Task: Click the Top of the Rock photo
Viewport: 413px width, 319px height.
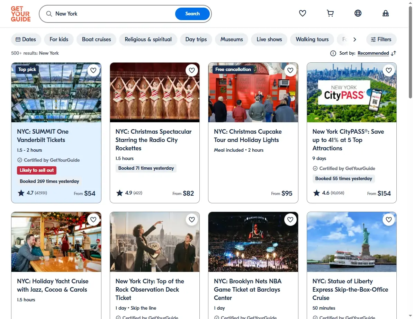Action: tap(155, 242)
